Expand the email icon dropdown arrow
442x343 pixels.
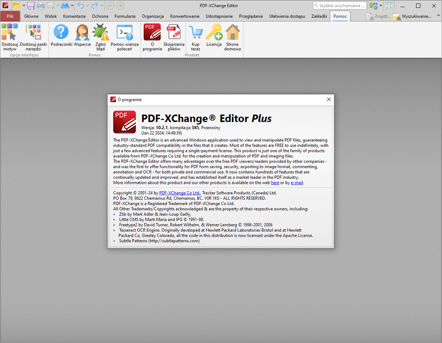pyautogui.click(x=58, y=6)
